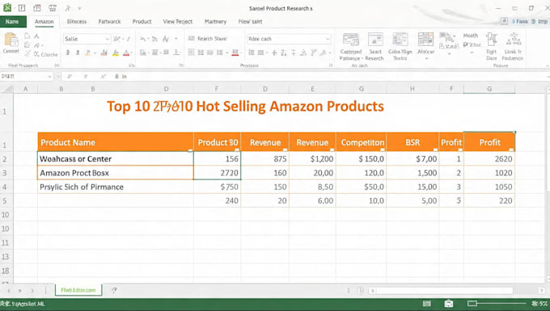
Task: Select the Fheb Ldcw.com sheet tab
Action: click(78, 290)
